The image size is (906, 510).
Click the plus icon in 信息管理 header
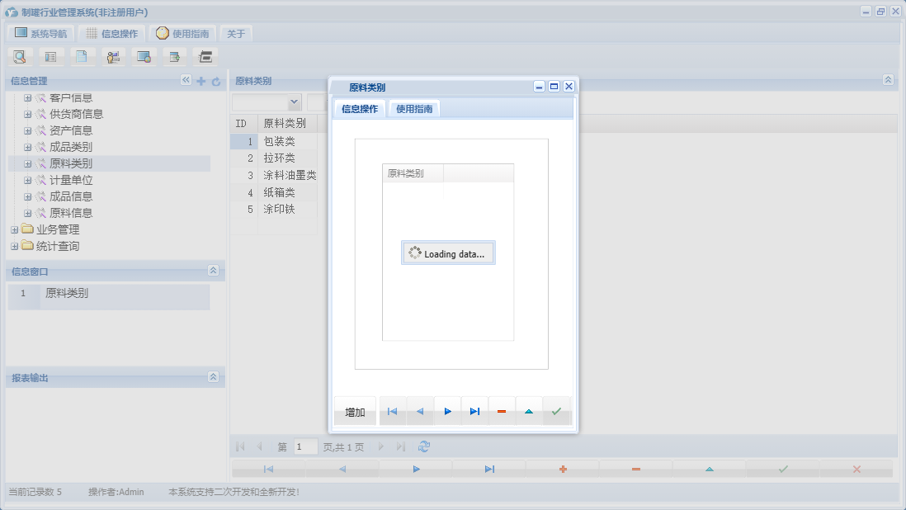pos(201,82)
